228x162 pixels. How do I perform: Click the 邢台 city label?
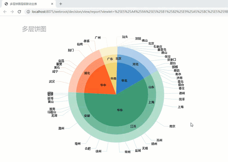(x=173, y=63)
